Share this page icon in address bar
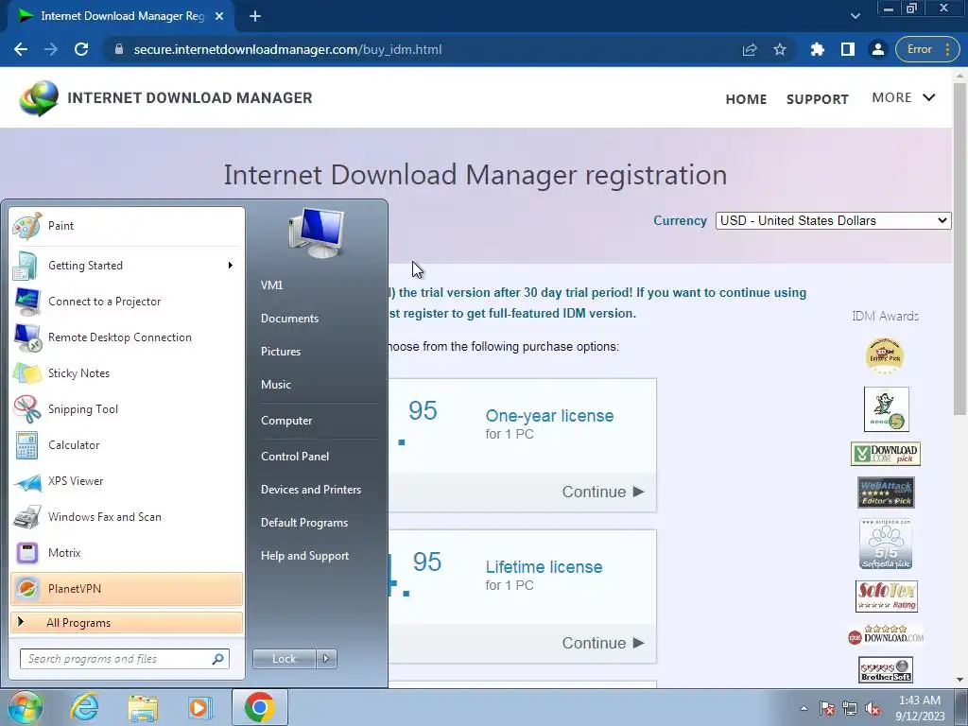 point(750,49)
